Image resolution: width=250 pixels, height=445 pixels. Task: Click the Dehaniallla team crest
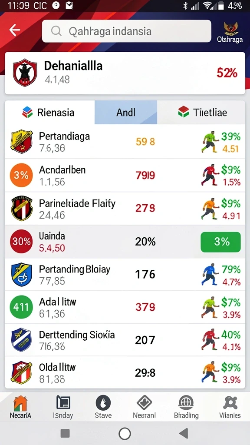click(x=25, y=73)
